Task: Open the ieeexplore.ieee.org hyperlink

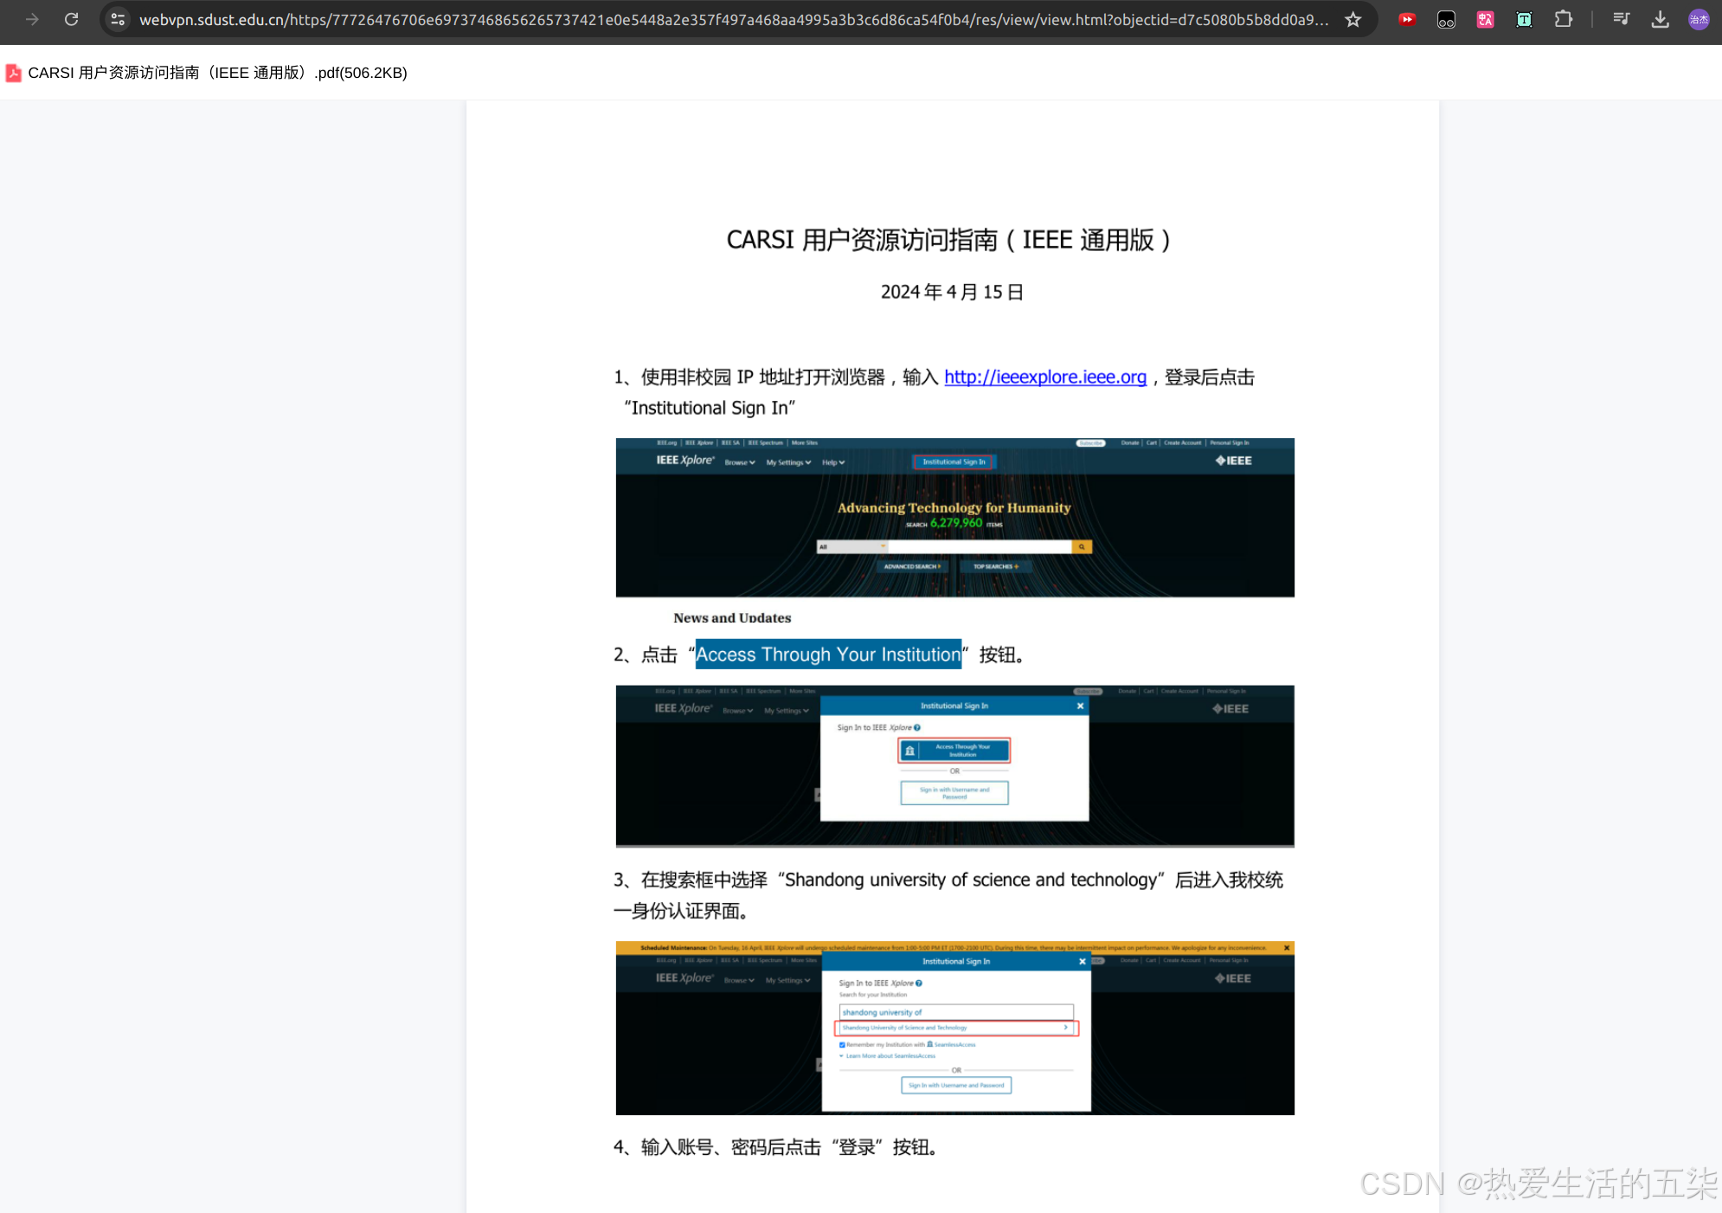Action: click(1044, 377)
